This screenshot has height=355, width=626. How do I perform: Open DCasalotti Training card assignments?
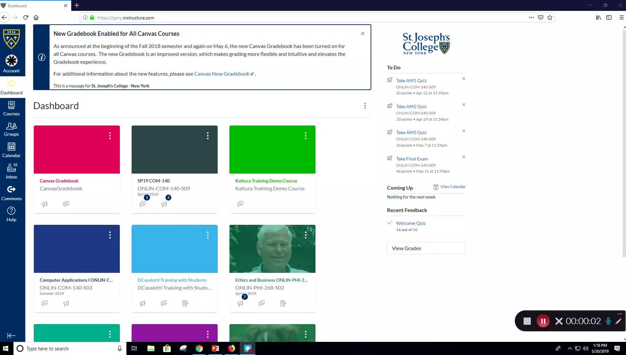(x=185, y=304)
